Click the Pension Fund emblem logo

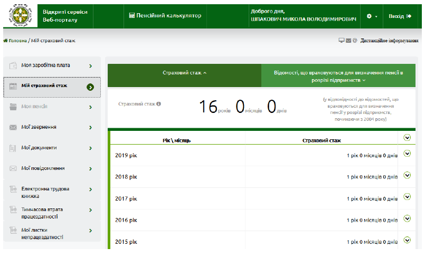[20, 15]
